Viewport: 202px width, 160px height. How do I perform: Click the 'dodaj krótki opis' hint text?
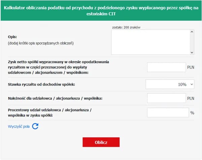point(40,43)
